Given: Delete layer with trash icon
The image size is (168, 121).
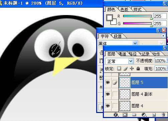Looking at the screenshot, I should [163, 115].
